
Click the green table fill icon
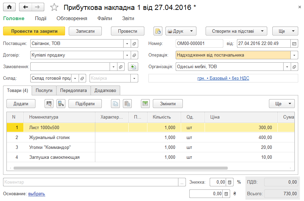[x=145, y=104]
